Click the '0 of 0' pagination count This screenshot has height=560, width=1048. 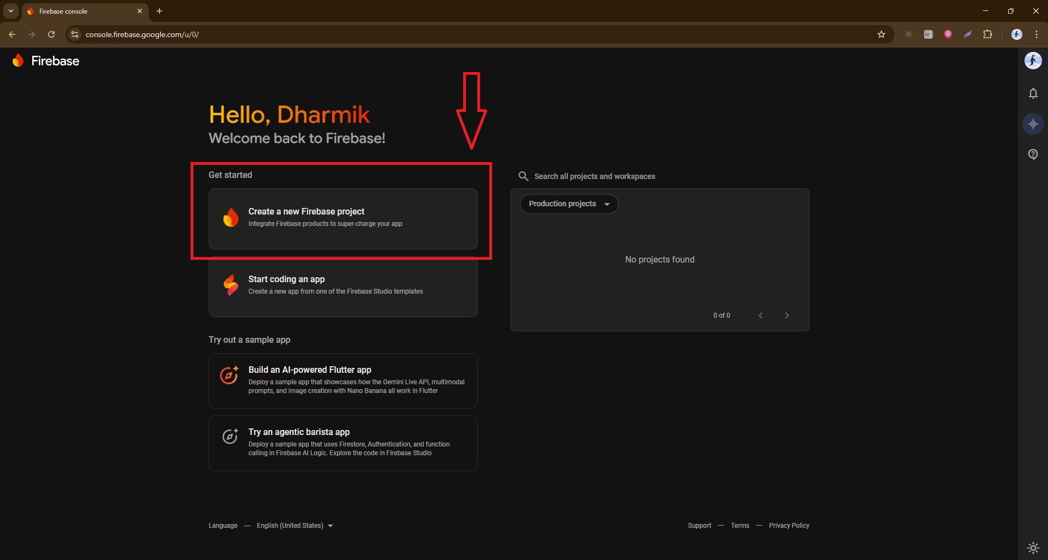(x=721, y=315)
